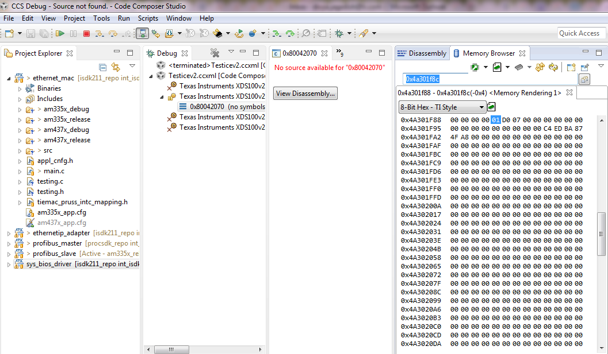Switch to the Disassembly tab

422,53
